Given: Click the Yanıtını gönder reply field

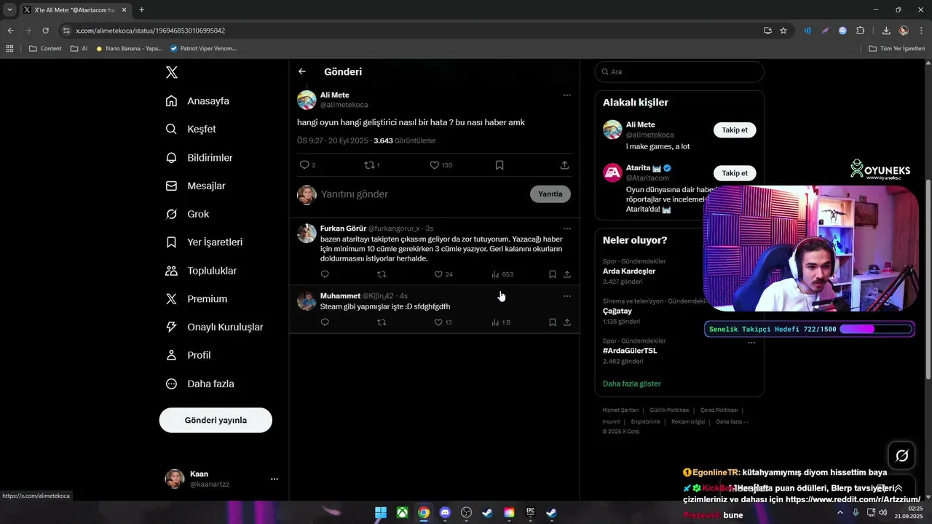Looking at the screenshot, I should click(x=355, y=194).
